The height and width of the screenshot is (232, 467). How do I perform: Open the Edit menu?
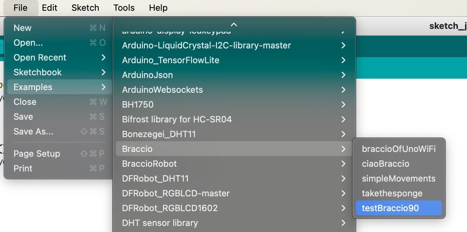point(50,7)
